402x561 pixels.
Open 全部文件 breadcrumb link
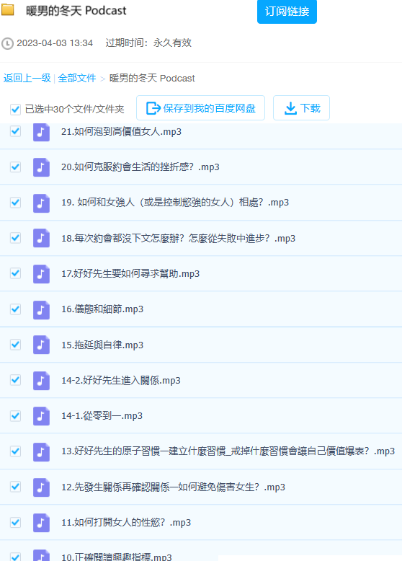click(x=77, y=78)
